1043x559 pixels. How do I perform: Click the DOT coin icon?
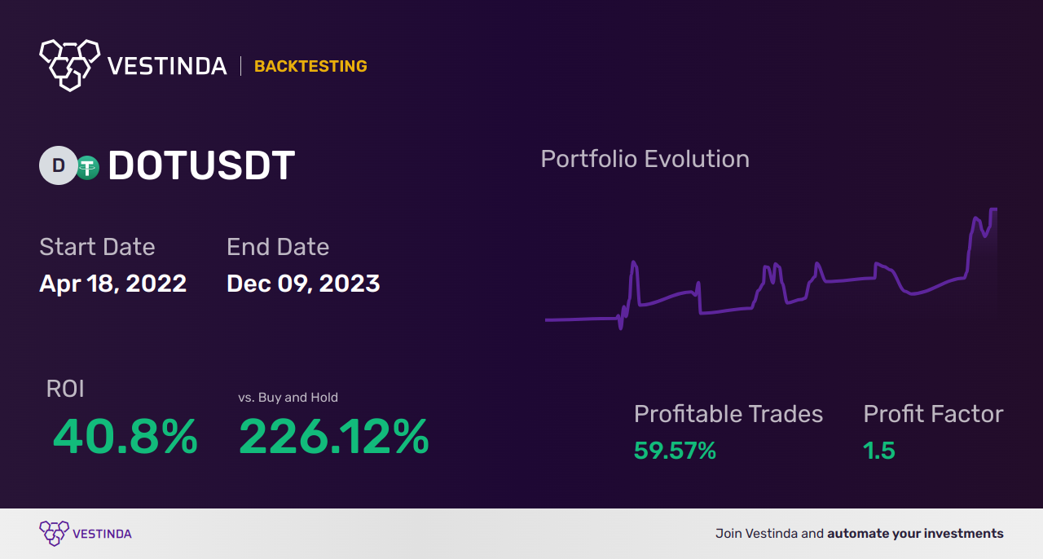click(x=58, y=165)
